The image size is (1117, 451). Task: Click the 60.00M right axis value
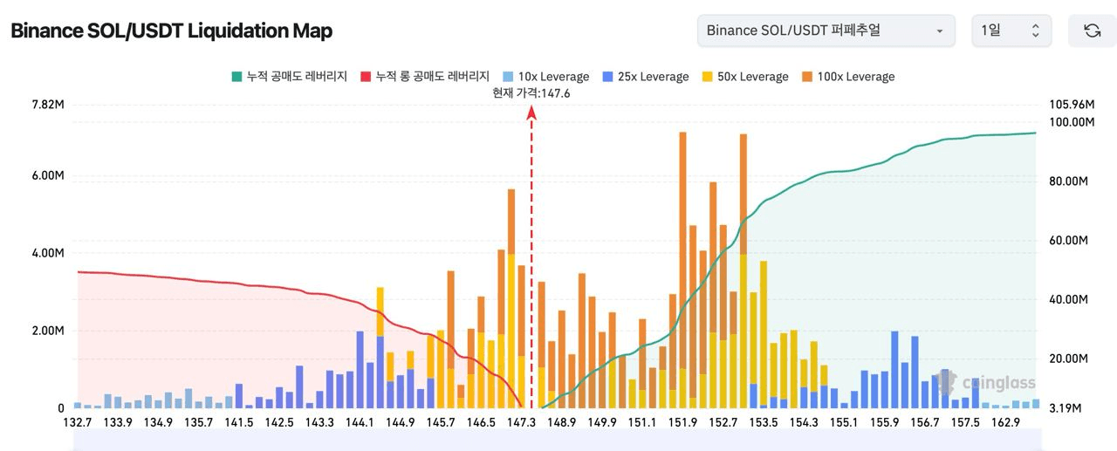pyautogui.click(x=1068, y=240)
